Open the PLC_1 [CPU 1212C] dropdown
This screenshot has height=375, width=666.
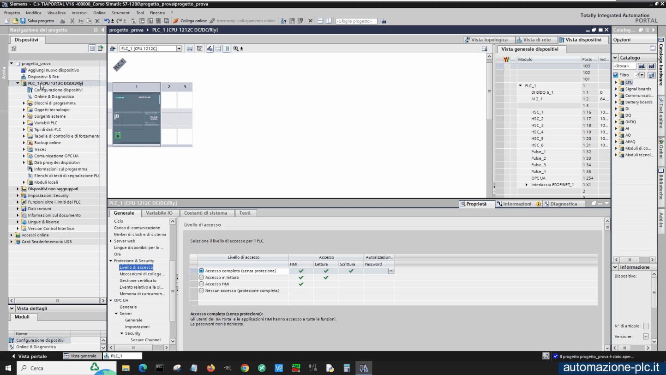179,48
